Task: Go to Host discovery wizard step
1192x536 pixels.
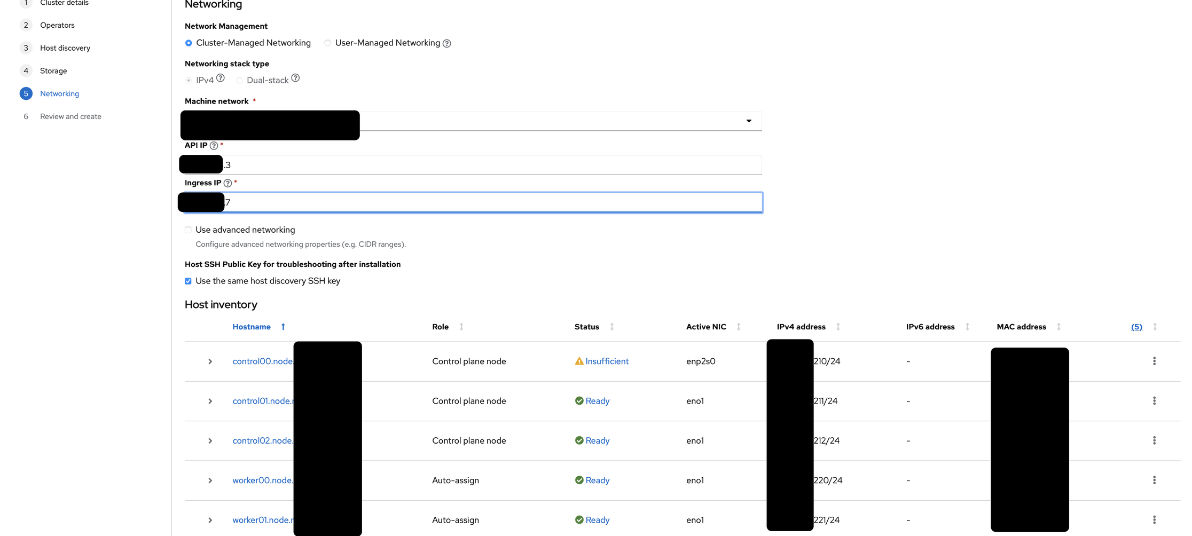Action: click(65, 48)
